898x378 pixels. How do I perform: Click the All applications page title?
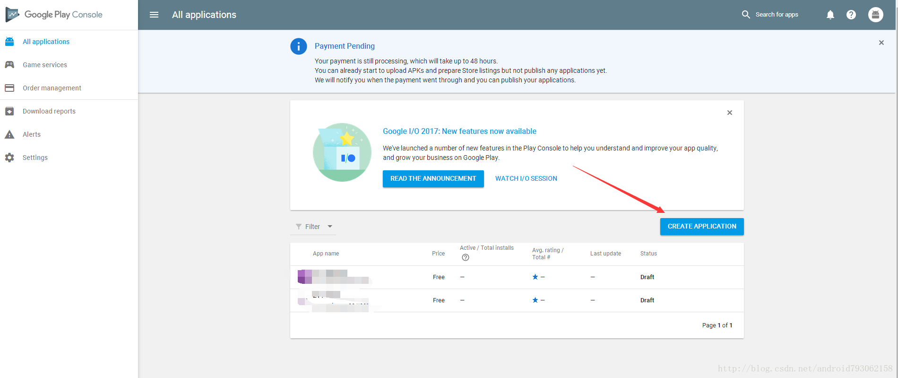[204, 15]
